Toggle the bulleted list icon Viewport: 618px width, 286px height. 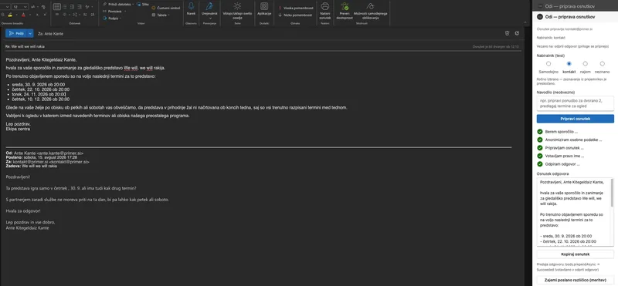tap(57, 7)
